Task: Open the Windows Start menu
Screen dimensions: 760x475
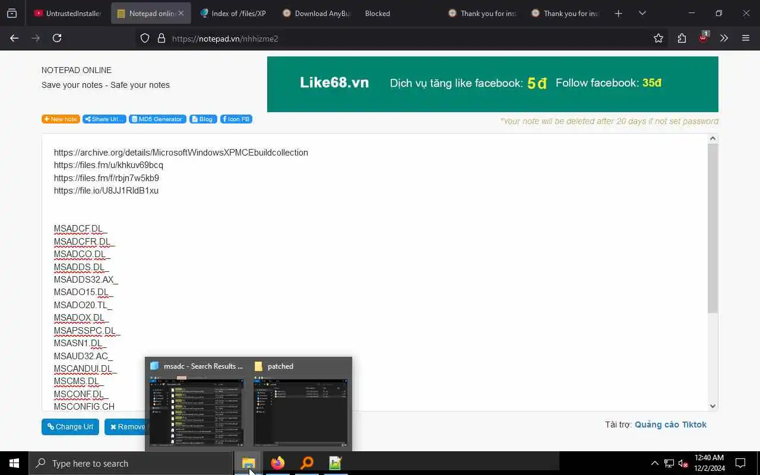Action: 14,463
